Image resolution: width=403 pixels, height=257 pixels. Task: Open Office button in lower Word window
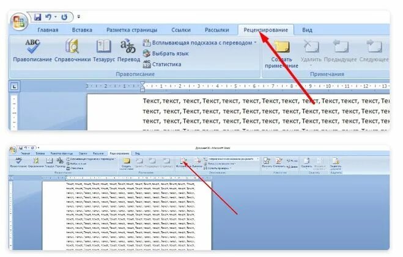click(13, 150)
